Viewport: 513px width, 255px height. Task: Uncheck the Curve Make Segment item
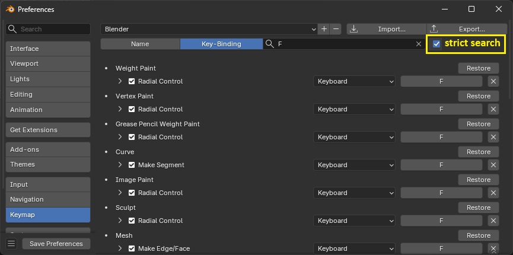tap(132, 165)
